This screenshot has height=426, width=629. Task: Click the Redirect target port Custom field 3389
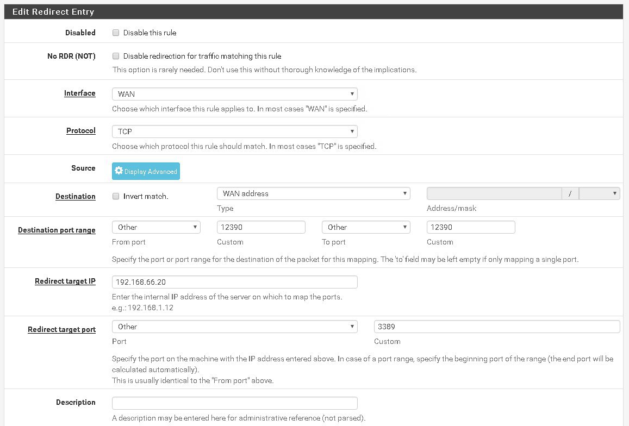coord(497,327)
